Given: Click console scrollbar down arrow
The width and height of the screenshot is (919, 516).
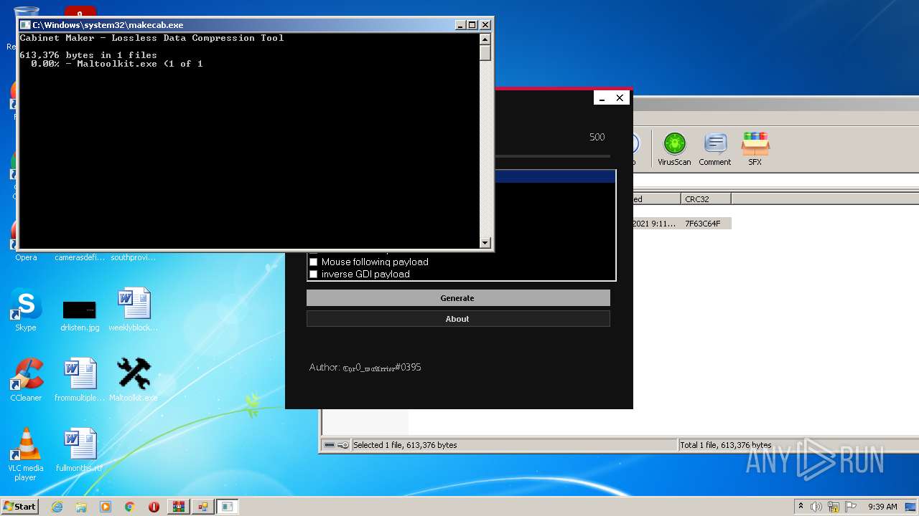Looking at the screenshot, I should point(485,243).
